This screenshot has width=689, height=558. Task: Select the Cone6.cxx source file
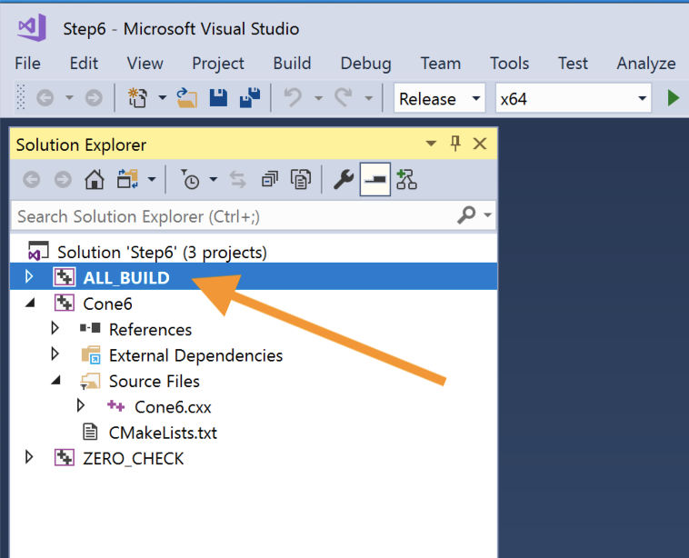tap(172, 406)
